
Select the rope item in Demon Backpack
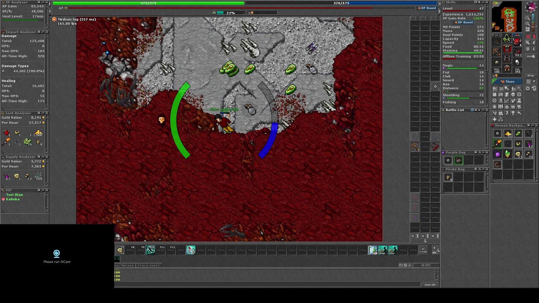pos(498,164)
